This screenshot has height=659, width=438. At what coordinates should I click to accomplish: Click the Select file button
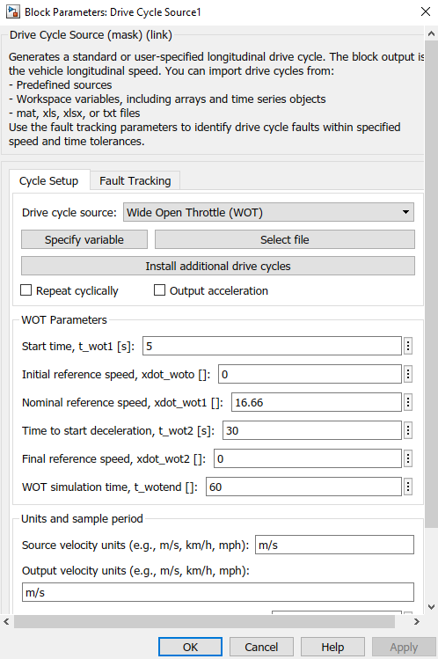click(285, 239)
